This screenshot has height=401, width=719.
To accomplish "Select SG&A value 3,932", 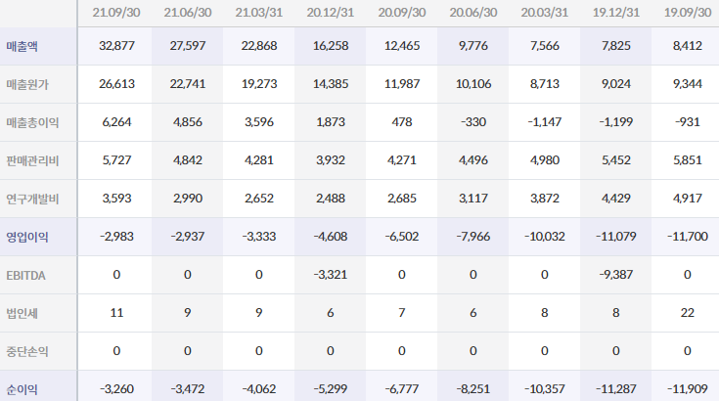I will pyautogui.click(x=331, y=160).
